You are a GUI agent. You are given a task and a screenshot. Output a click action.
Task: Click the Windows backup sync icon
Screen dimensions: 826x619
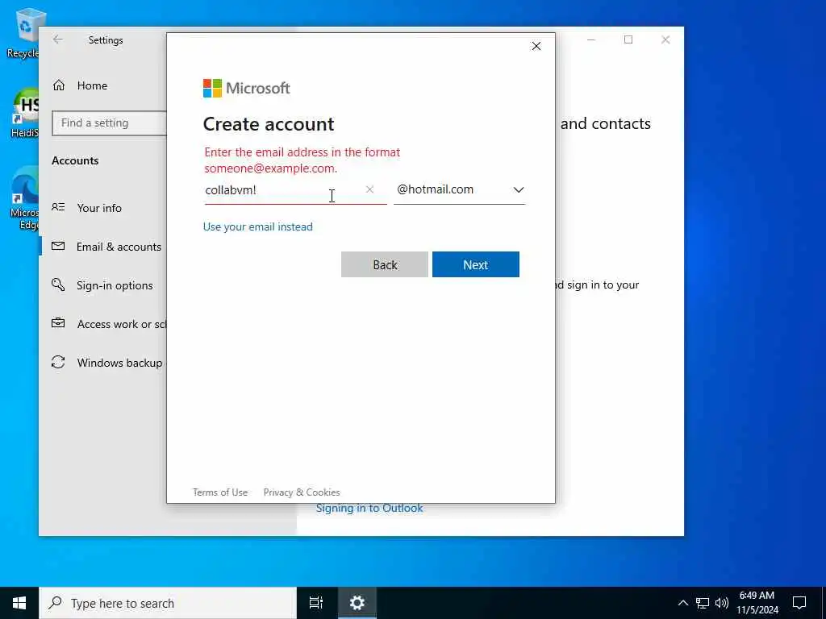(x=58, y=362)
